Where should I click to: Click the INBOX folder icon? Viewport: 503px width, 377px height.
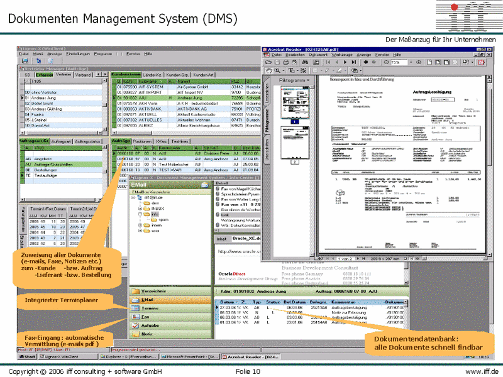[x=146, y=209]
